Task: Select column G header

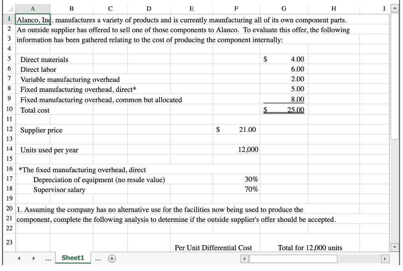Action: click(284, 7)
